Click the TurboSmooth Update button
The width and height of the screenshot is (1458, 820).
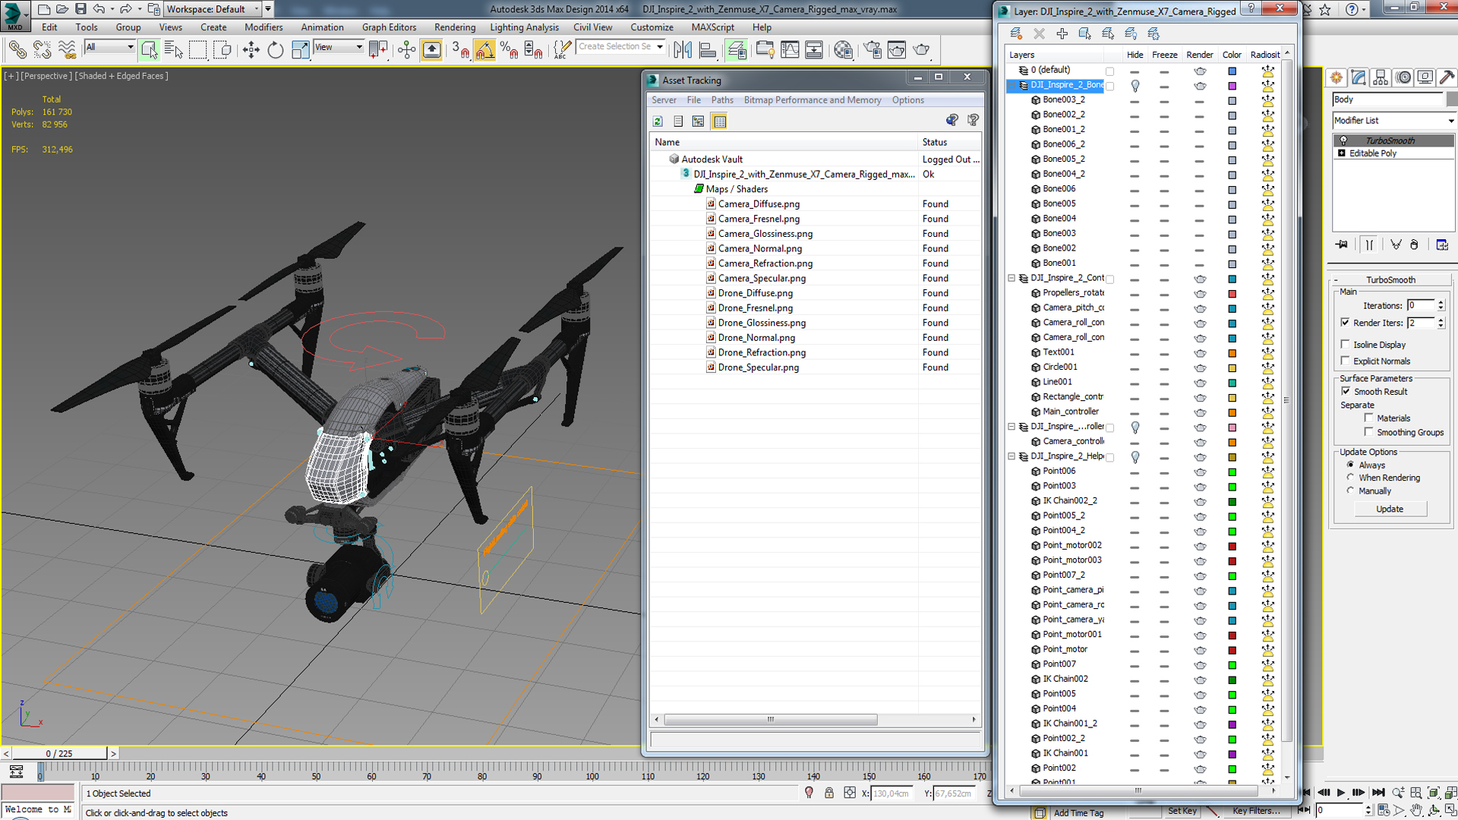pos(1390,509)
